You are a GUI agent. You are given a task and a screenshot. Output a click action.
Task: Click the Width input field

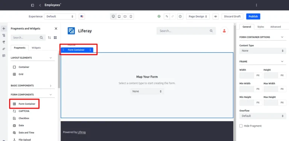click(246, 76)
